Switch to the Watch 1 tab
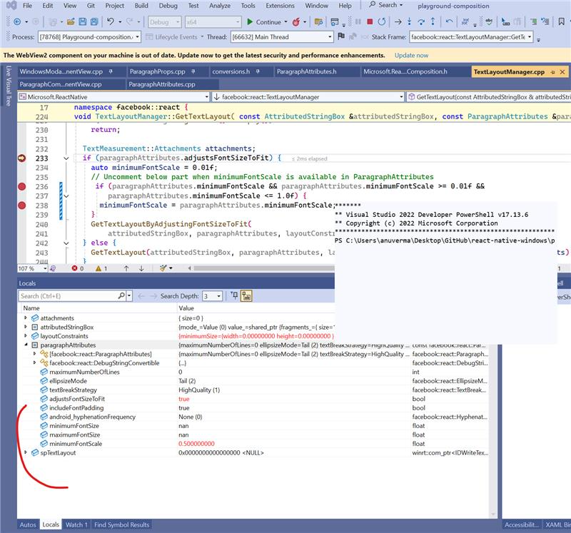The width and height of the screenshot is (571, 533). coord(76,524)
